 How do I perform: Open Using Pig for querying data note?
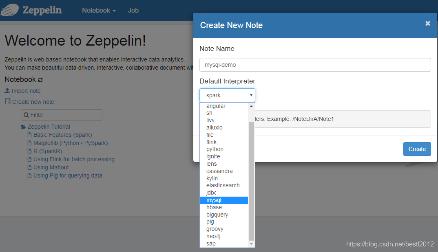(x=68, y=175)
